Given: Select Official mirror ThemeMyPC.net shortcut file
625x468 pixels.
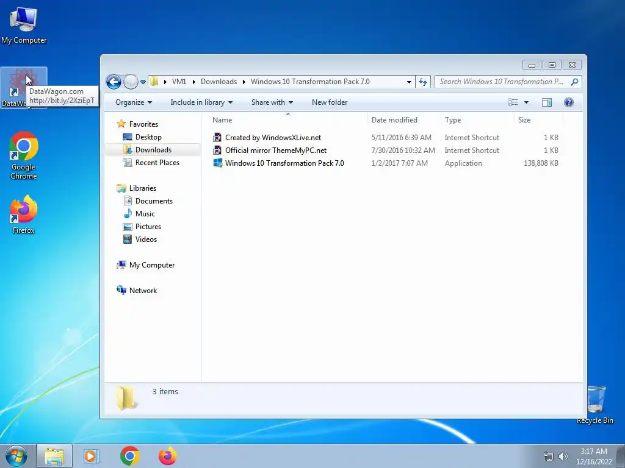Looking at the screenshot, I should point(275,151).
